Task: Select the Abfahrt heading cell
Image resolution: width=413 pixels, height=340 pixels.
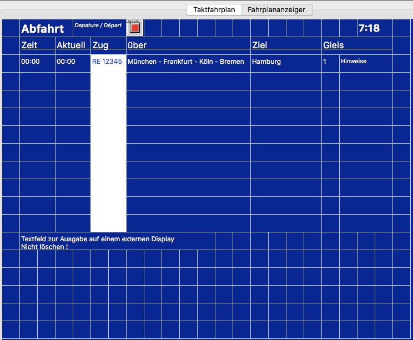Action: coord(43,29)
